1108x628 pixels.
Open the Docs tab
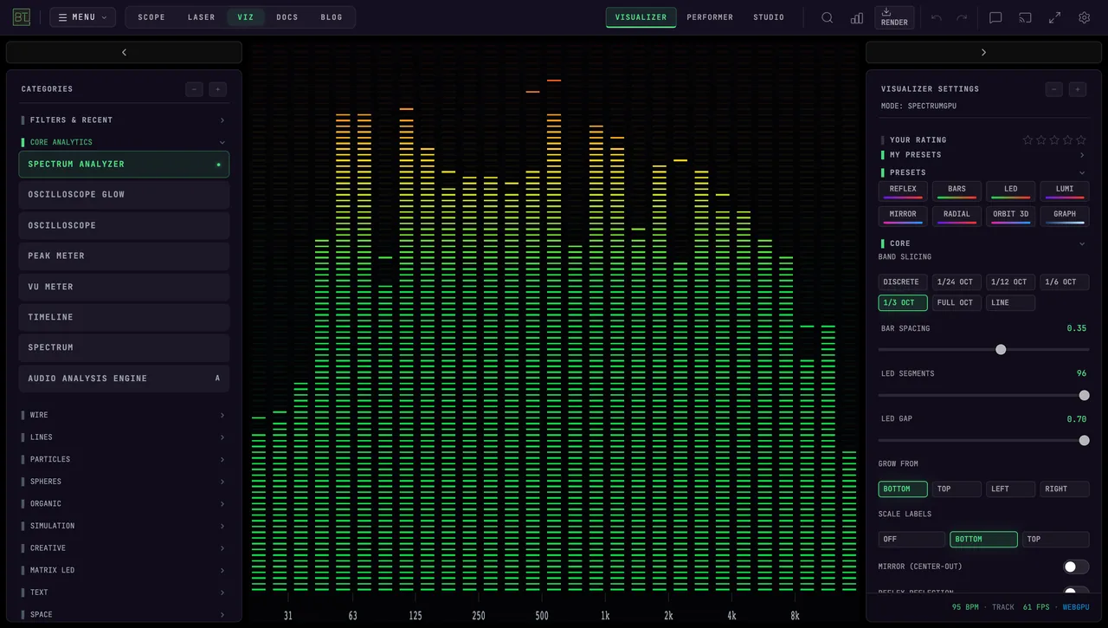click(x=287, y=17)
